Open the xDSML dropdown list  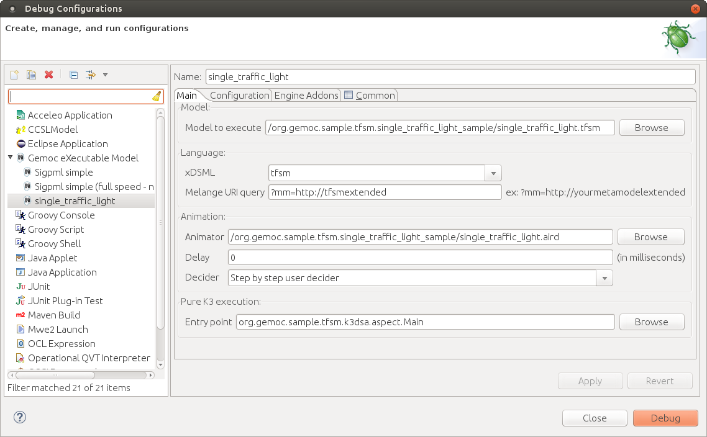[x=493, y=173]
